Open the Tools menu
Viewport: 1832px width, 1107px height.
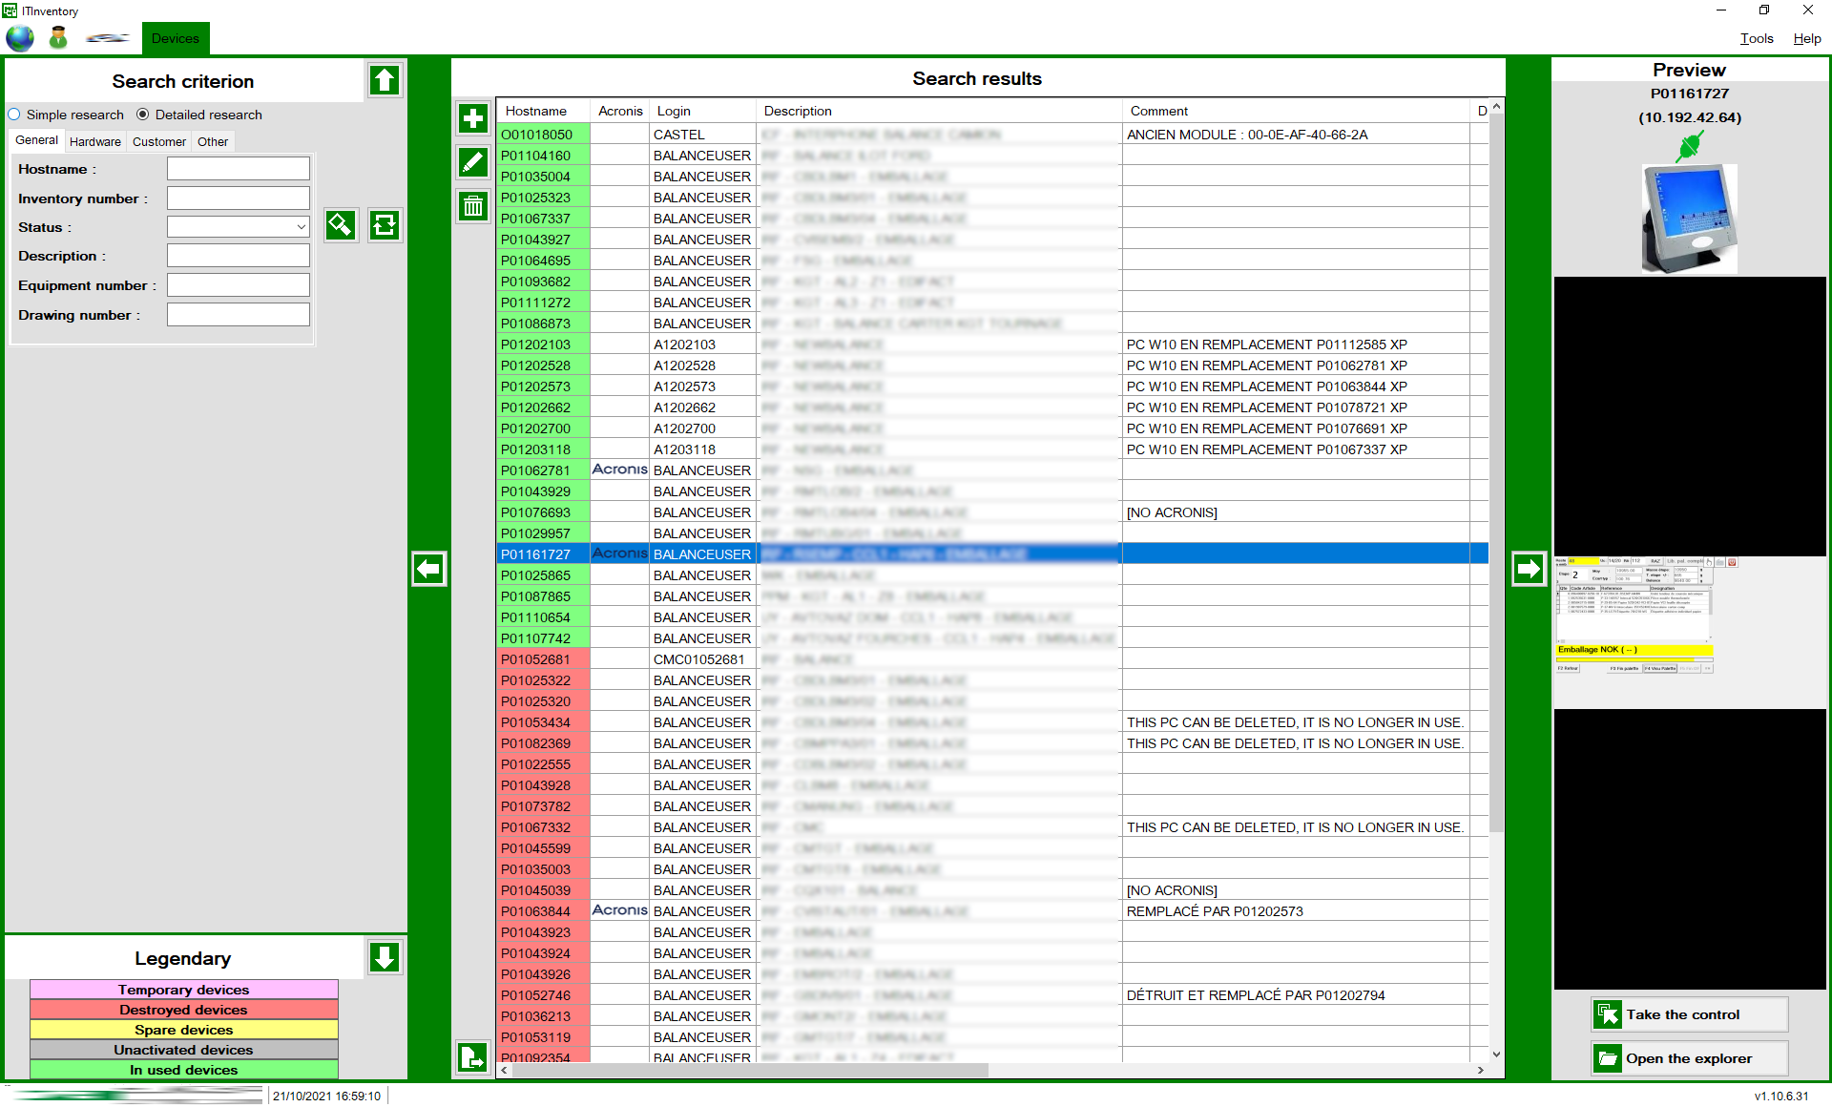pos(1756,38)
